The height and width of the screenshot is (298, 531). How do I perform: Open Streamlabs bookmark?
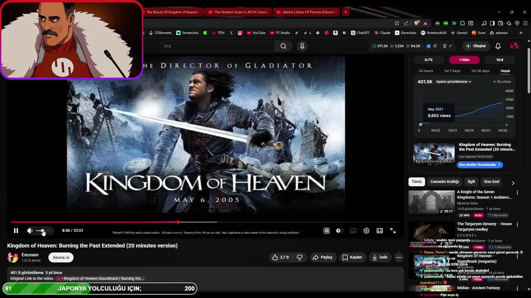click(187, 33)
